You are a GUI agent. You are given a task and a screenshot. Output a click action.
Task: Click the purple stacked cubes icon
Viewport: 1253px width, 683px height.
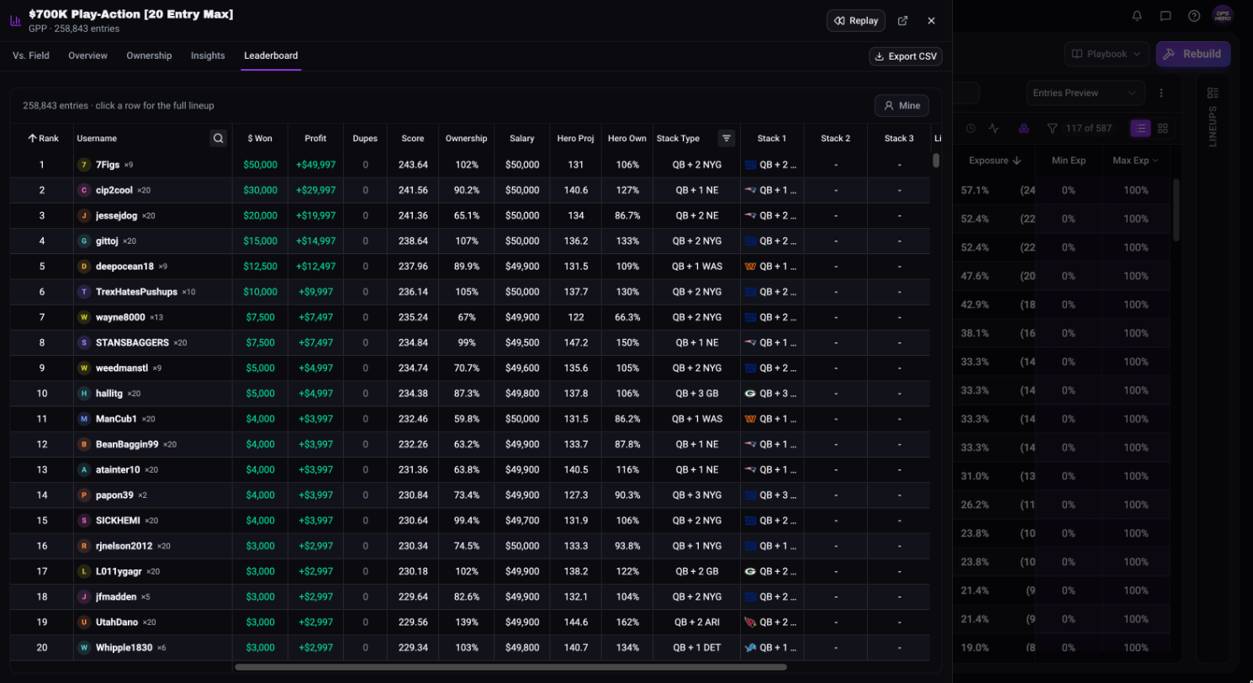click(1023, 129)
